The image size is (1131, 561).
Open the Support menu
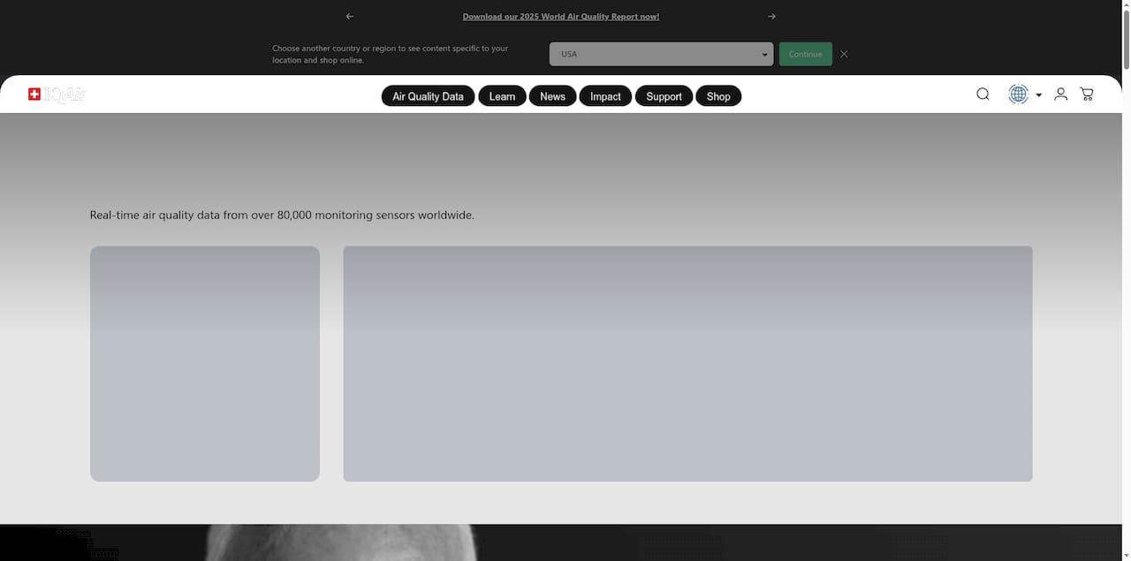tap(664, 96)
